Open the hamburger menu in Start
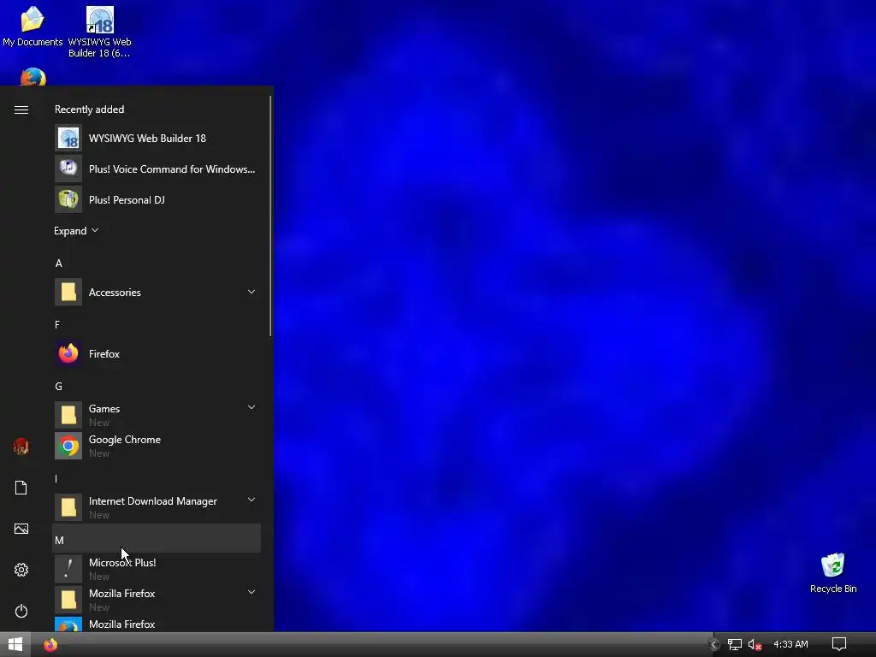Screen dimensions: 876x657 [21, 110]
